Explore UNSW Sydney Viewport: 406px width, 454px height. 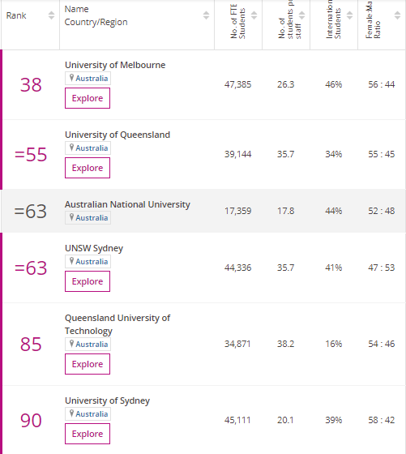[88, 281]
